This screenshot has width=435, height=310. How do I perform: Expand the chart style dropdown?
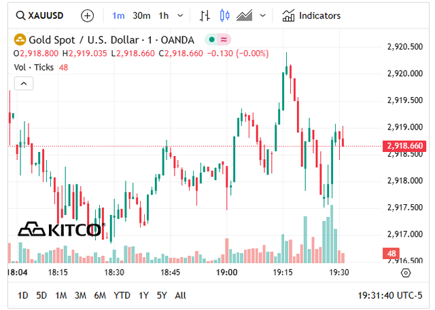262,16
